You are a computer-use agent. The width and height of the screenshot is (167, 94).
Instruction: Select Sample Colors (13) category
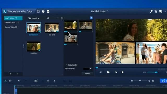tap(12, 23)
